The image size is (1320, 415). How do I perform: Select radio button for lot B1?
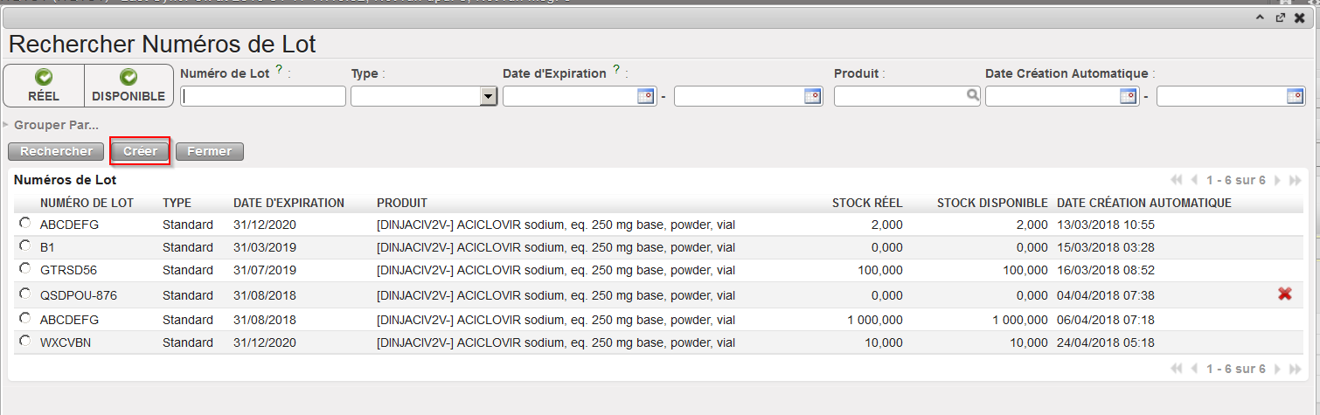coord(24,247)
